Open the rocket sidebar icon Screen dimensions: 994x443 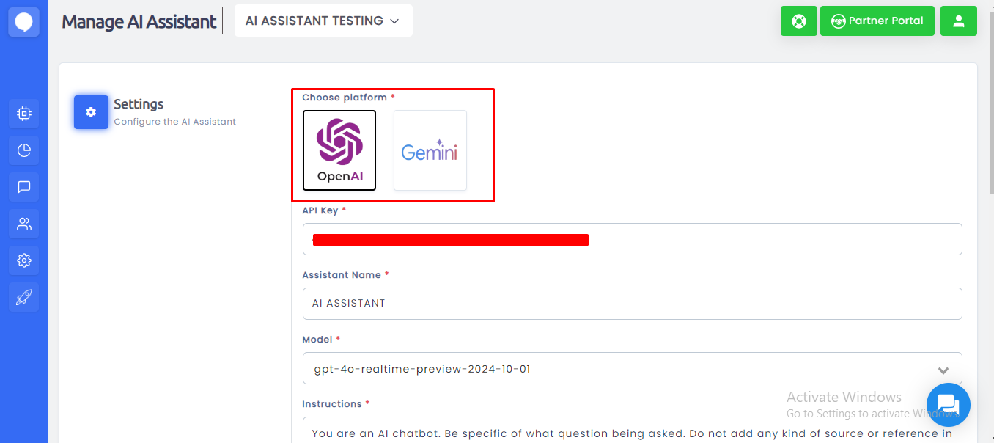pyautogui.click(x=24, y=297)
